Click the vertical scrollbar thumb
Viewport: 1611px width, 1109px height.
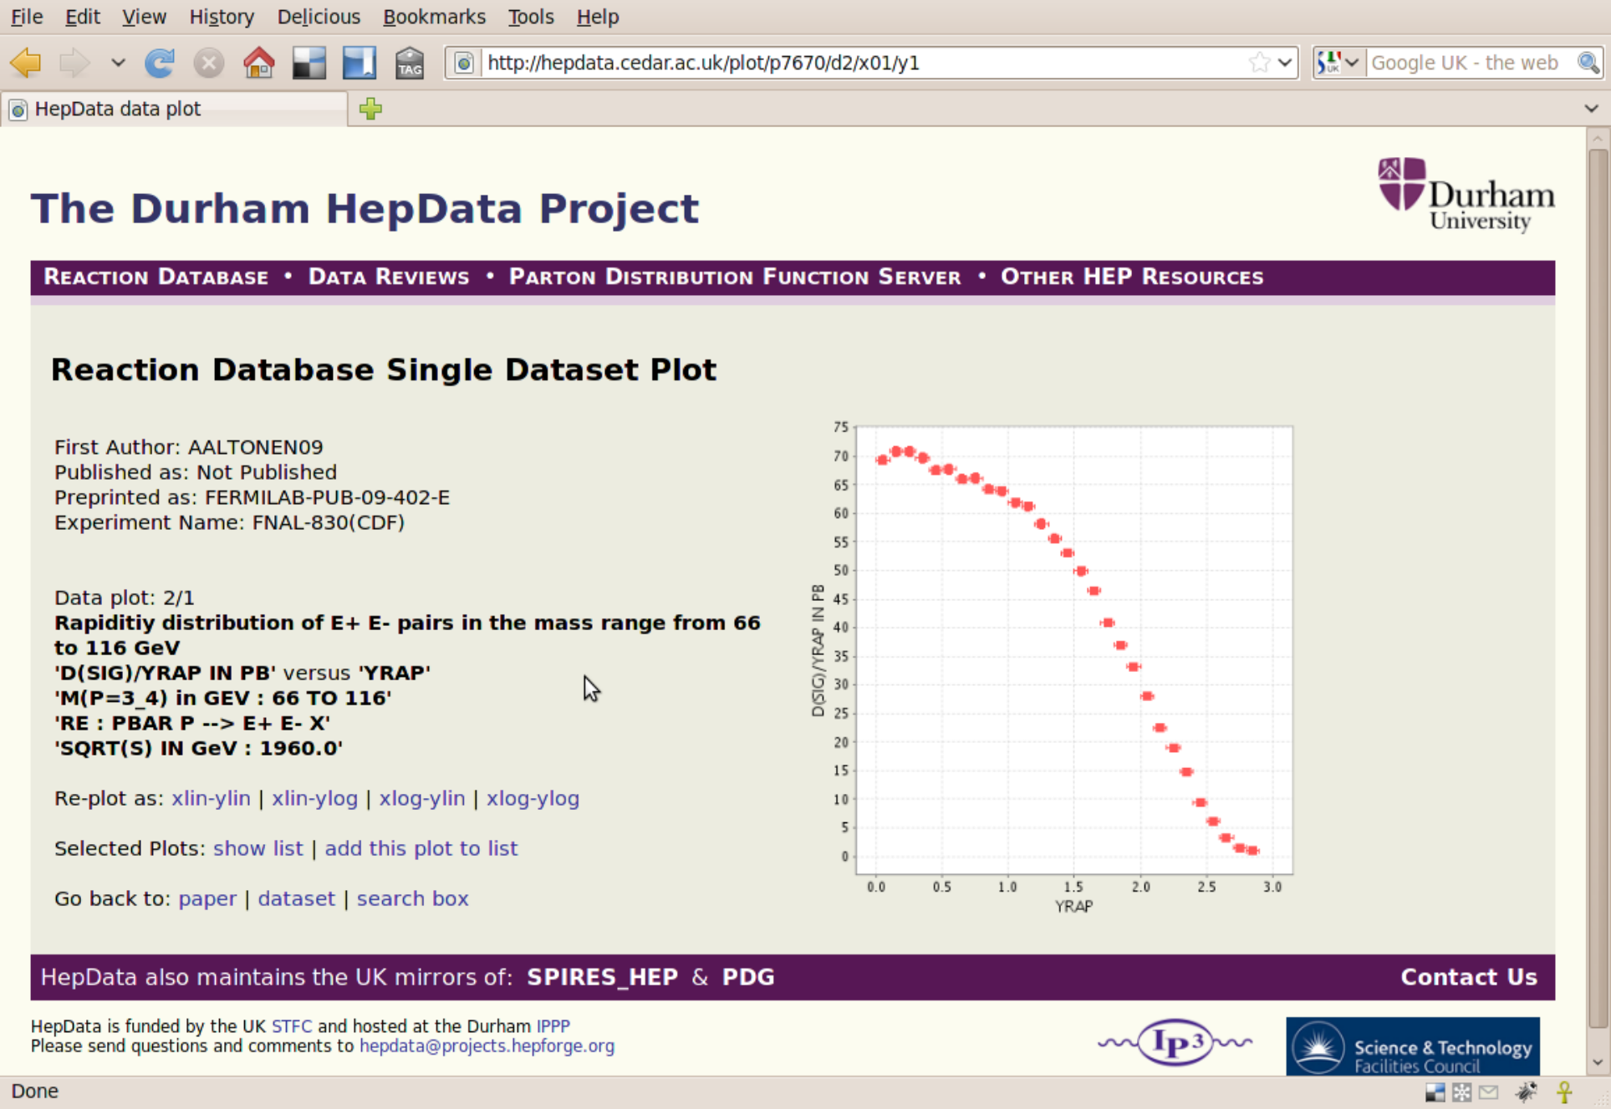pos(1598,589)
